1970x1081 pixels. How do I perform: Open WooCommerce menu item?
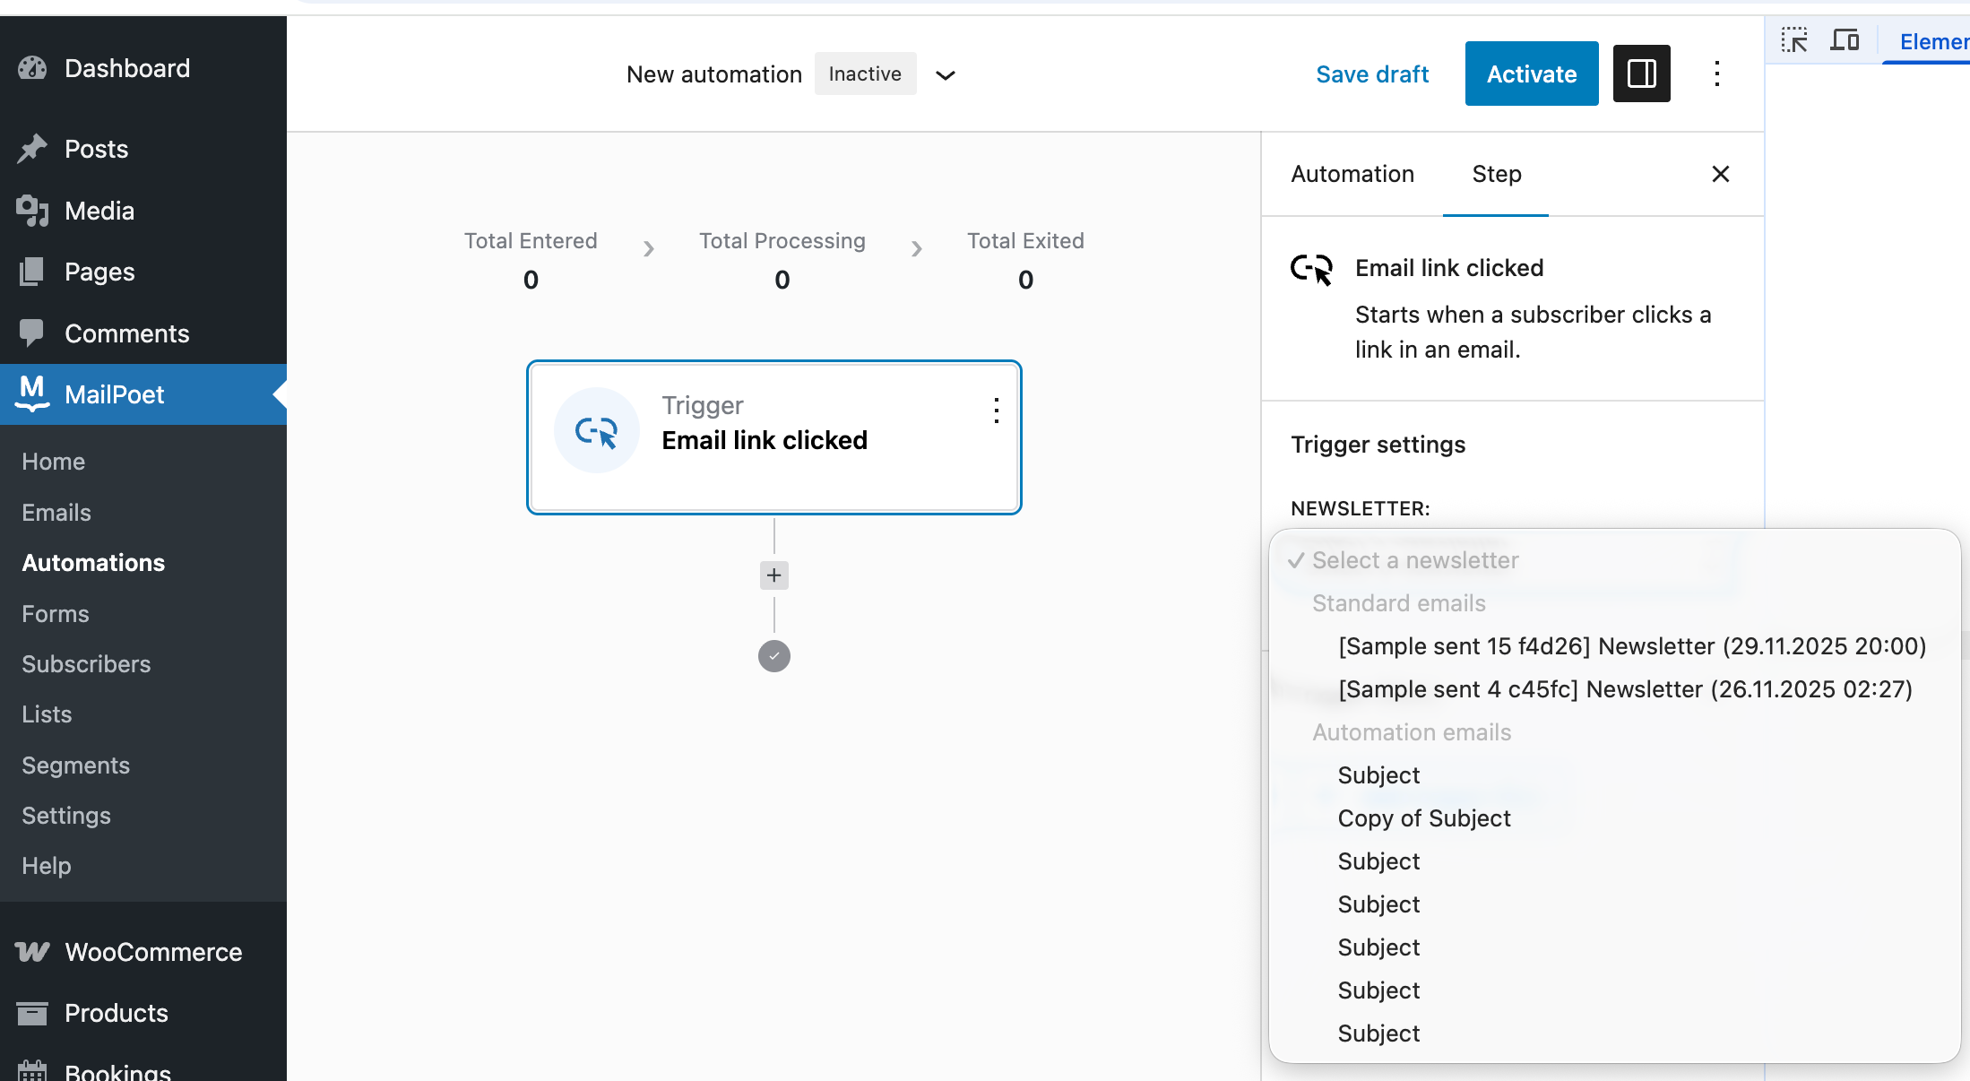click(x=143, y=952)
